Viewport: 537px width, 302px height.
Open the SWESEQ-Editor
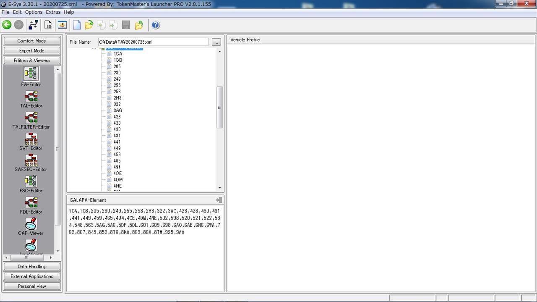click(x=31, y=163)
